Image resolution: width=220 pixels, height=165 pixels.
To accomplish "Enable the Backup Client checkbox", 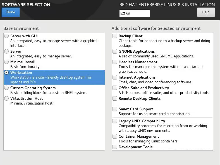I will click(115, 36).
